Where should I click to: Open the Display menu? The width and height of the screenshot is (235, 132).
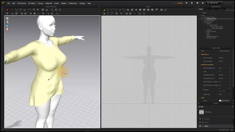[64, 3]
